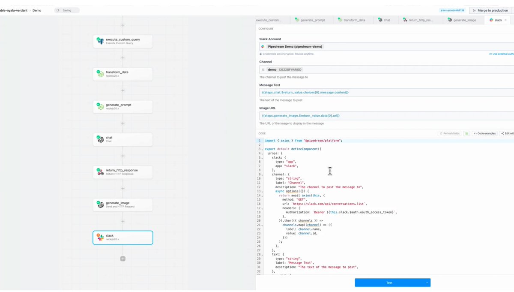Open the transform_data tab
The image size is (514, 292).
click(x=351, y=20)
